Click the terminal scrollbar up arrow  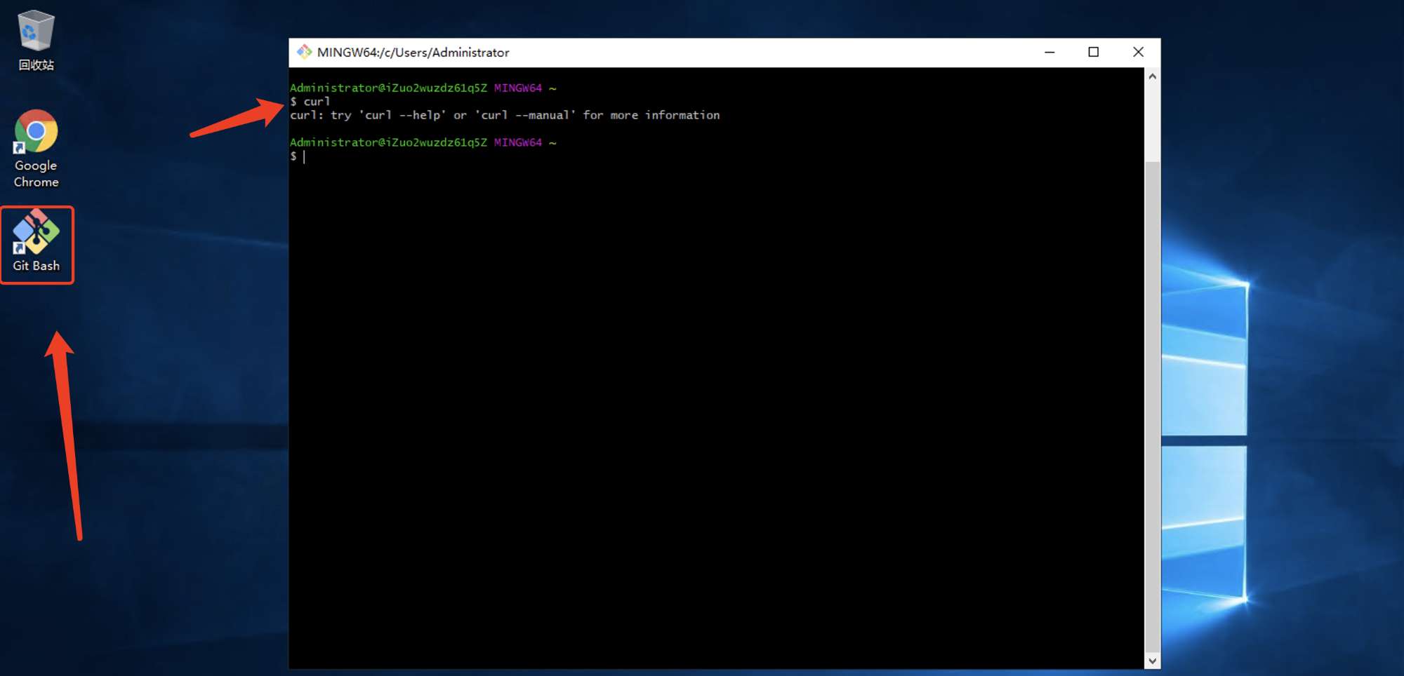1152,76
